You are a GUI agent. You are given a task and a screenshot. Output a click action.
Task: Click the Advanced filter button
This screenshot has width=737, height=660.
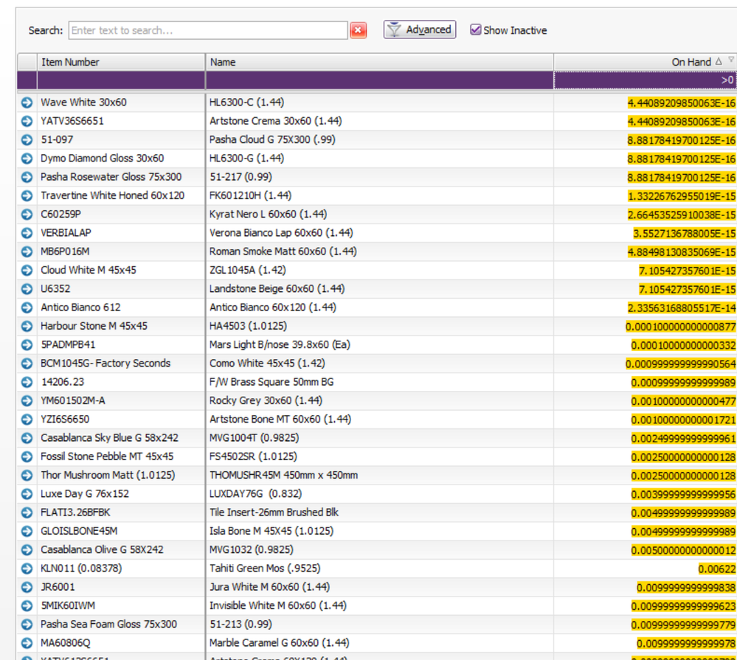coord(419,29)
